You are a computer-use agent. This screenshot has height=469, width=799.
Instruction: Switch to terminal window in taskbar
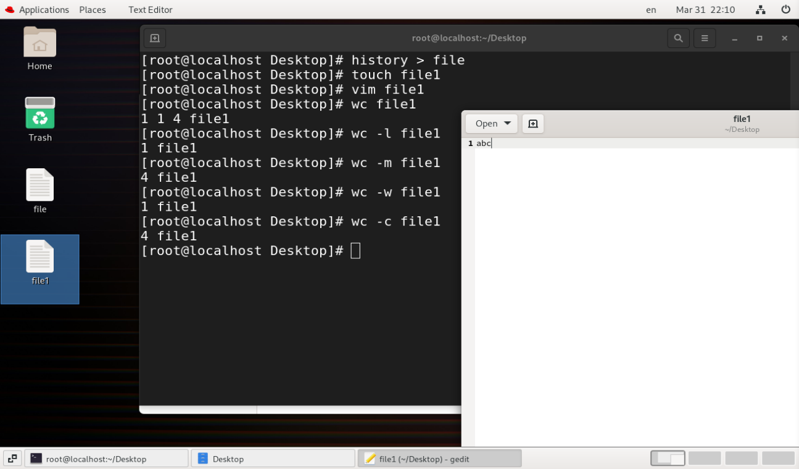[106, 459]
